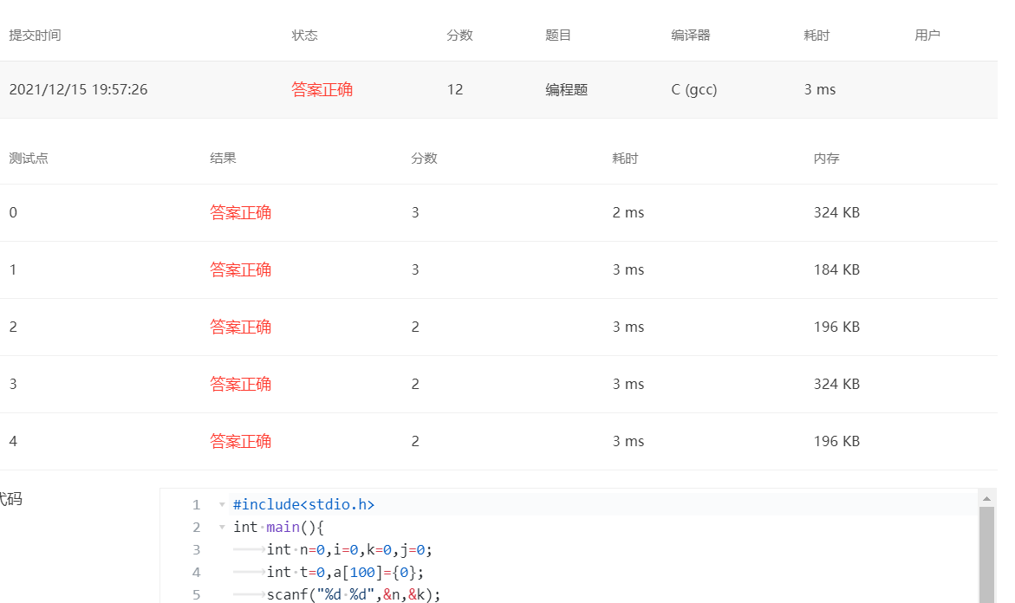This screenshot has width=1015, height=603.
Task: Click the 用户 column header
Action: [928, 35]
